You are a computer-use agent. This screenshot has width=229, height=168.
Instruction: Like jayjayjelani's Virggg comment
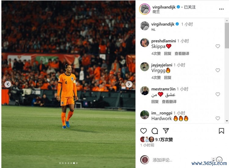[218, 70]
